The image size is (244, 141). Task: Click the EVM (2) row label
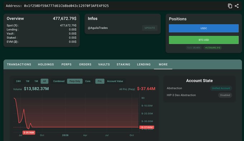[x=13, y=42]
